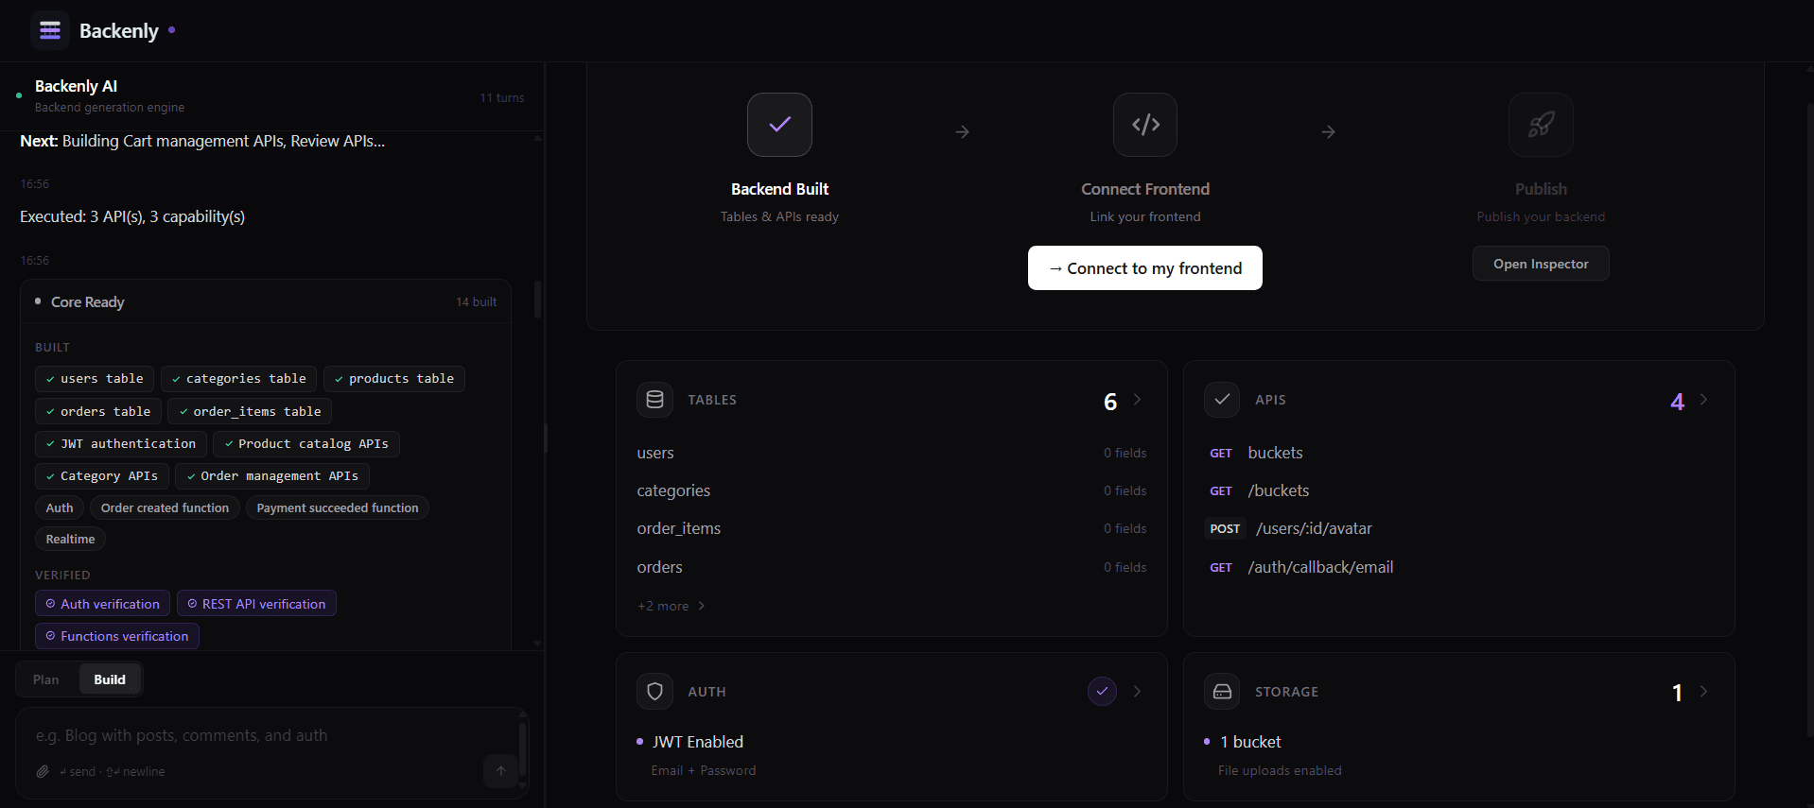Click the Realtime capability chip
The width and height of the screenshot is (1814, 808).
71,540
